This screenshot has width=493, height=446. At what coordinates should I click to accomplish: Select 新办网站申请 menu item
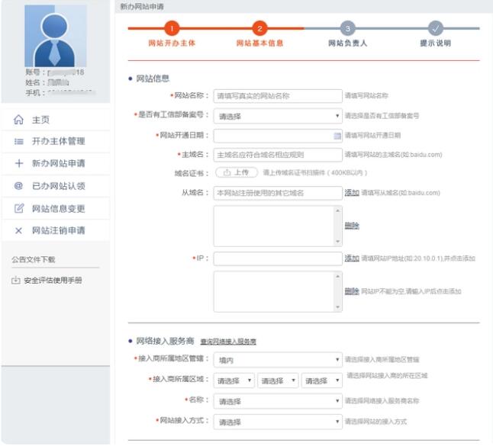[56, 163]
